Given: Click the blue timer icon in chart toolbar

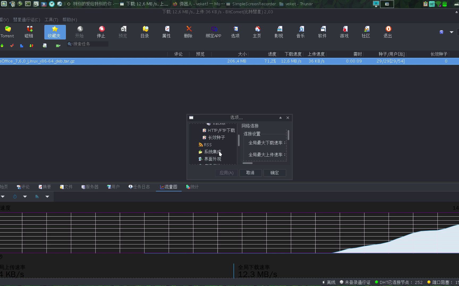Looking at the screenshot, I should (15, 196).
